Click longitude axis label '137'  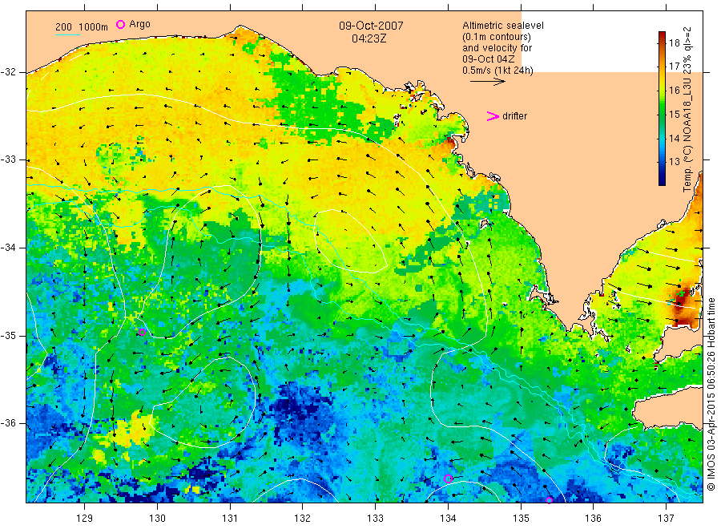(x=666, y=519)
